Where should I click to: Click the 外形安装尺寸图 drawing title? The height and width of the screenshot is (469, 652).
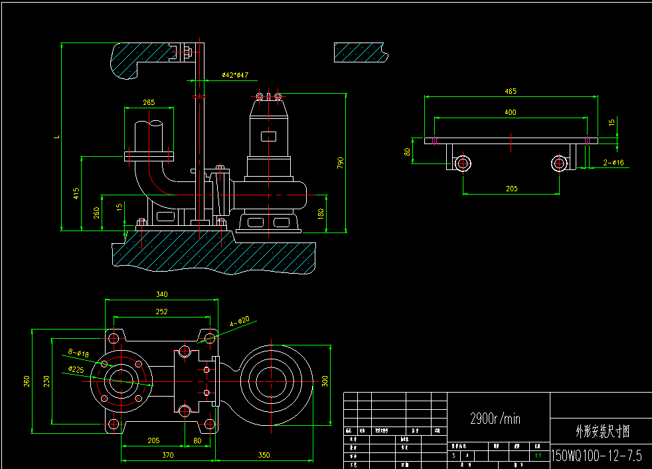[601, 432]
